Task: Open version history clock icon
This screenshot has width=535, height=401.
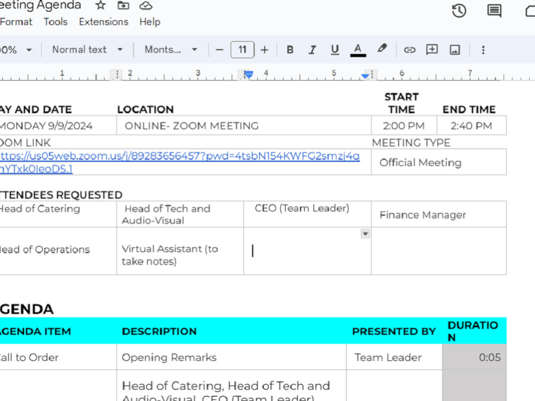Action: point(459,11)
